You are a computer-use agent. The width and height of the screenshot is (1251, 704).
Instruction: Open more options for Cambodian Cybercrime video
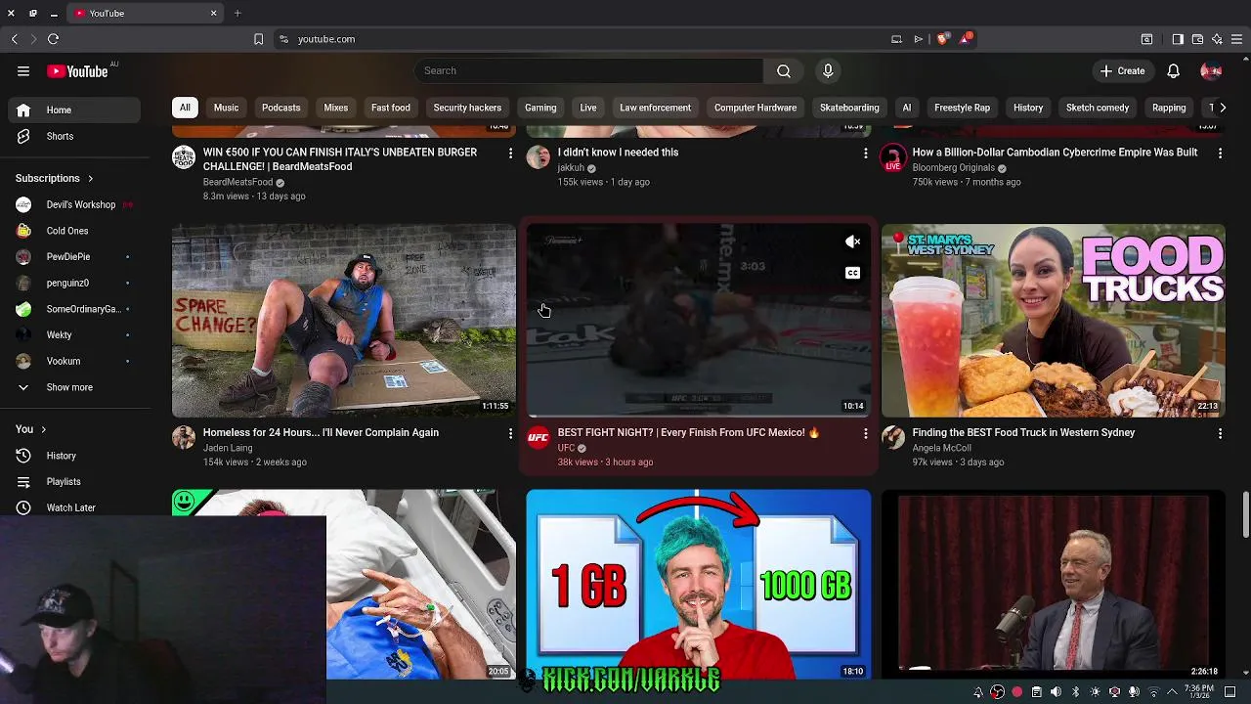1220,154
